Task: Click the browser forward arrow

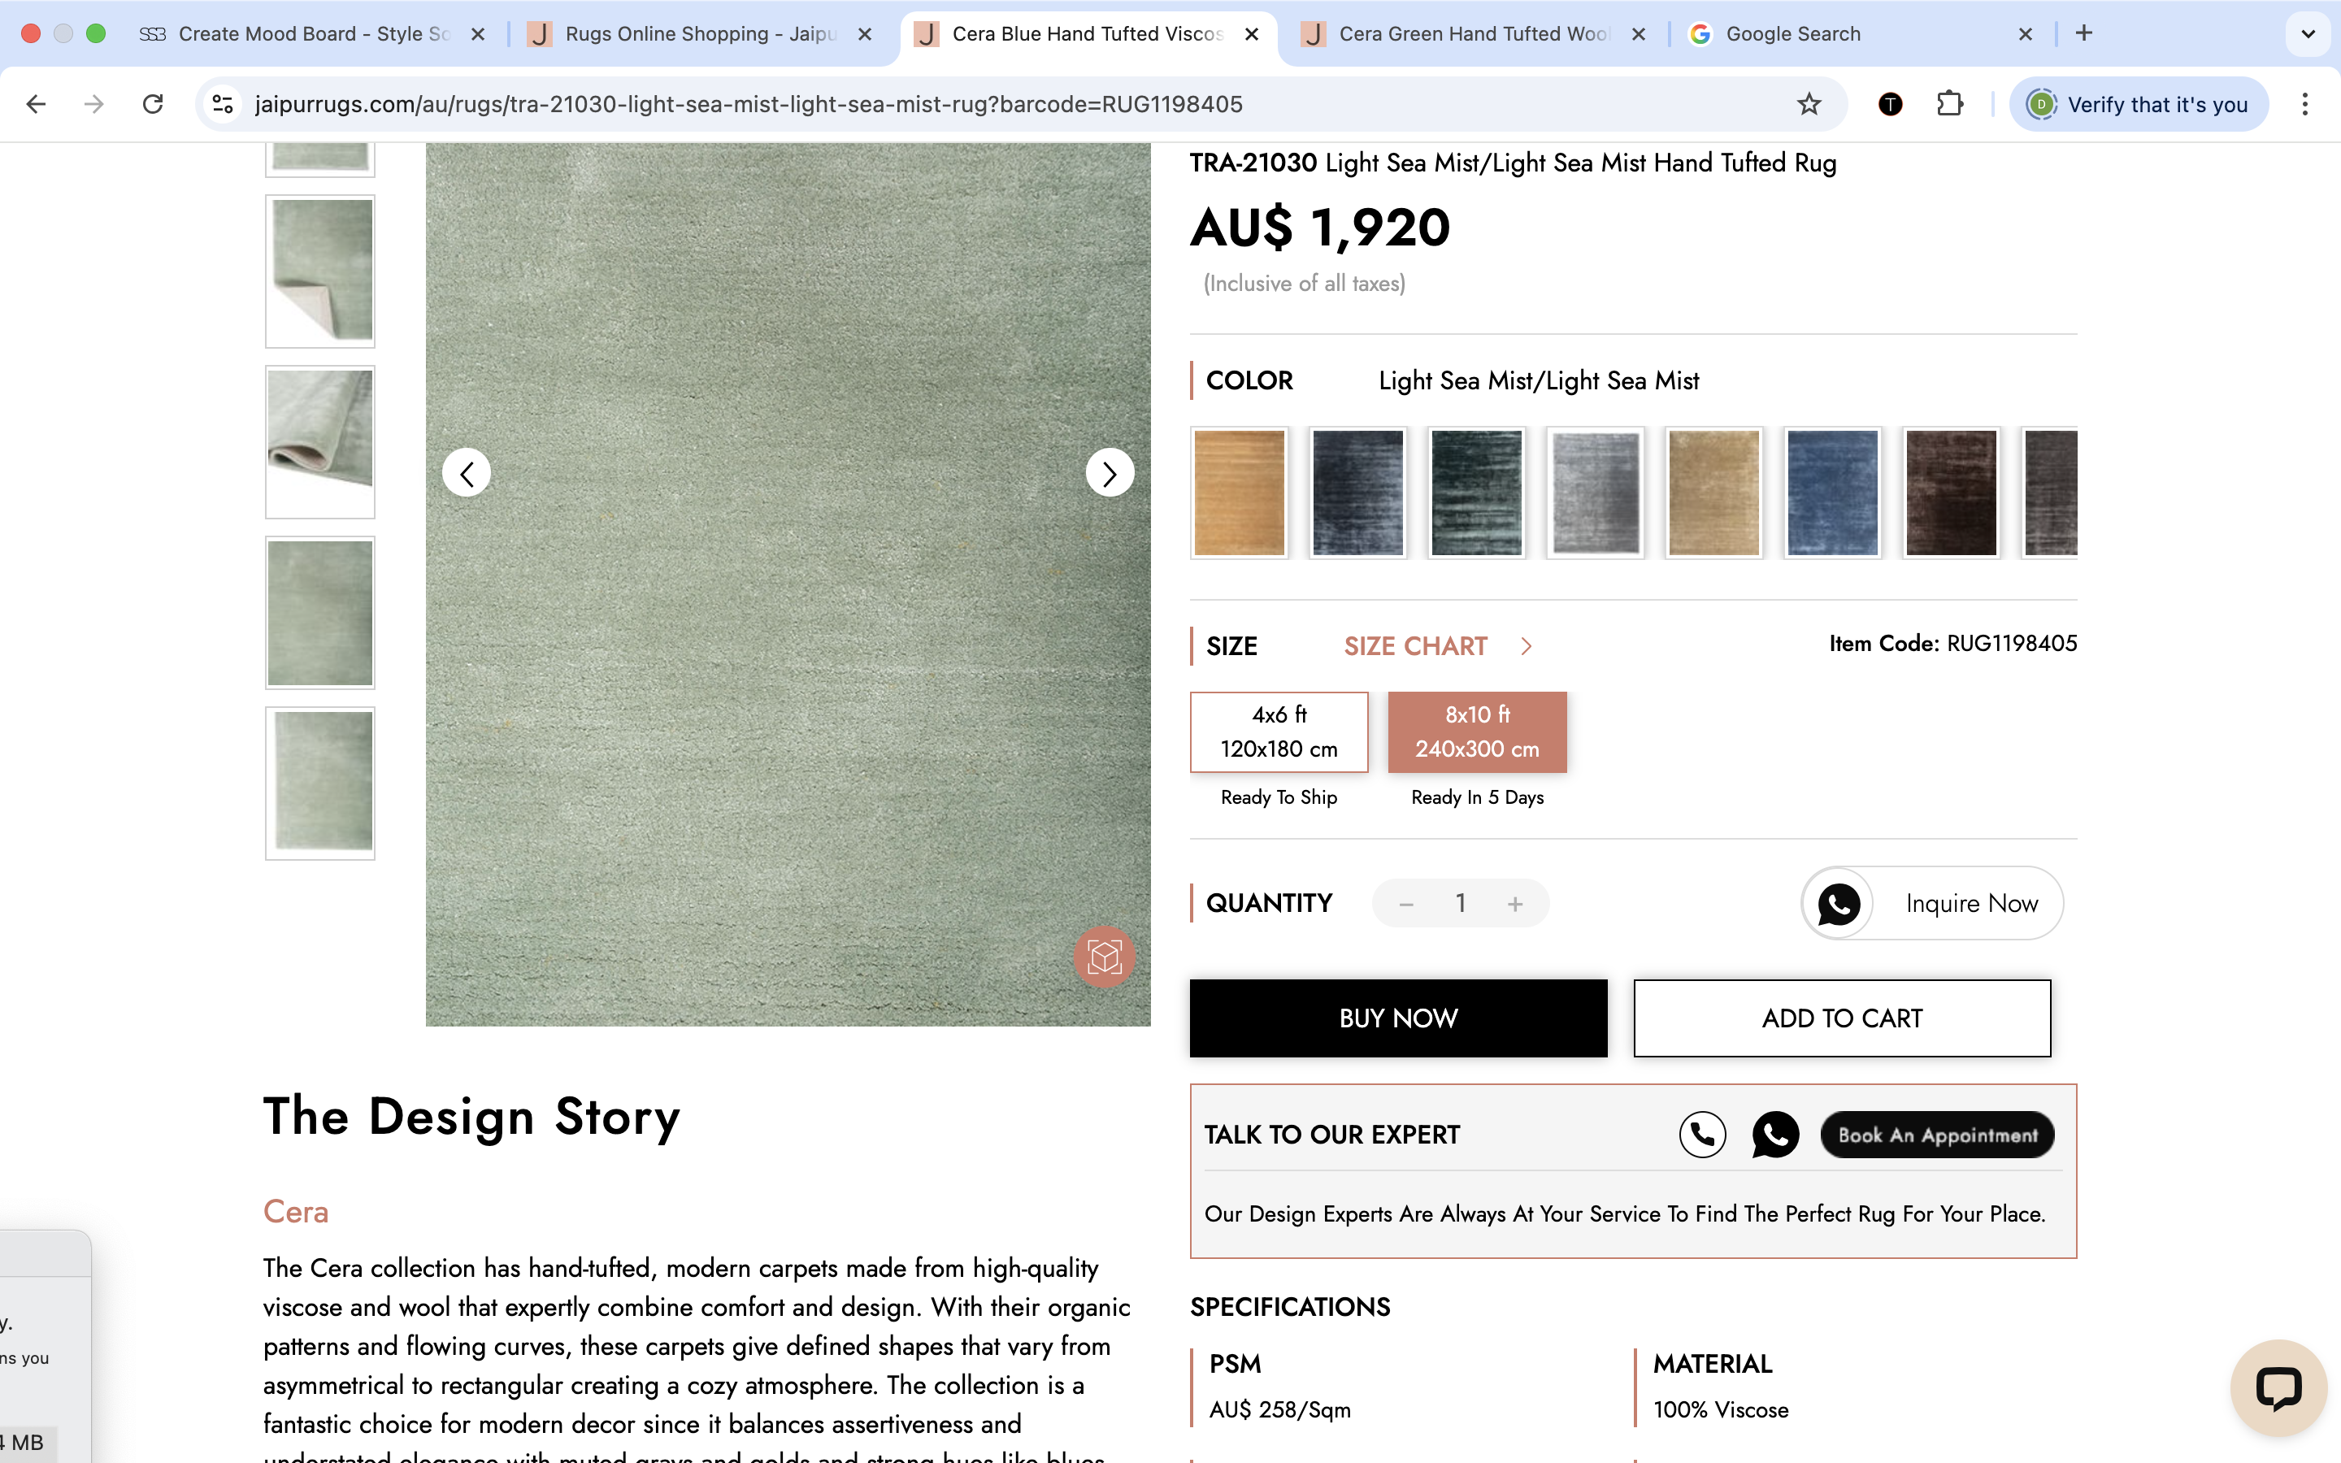Action: coord(93,103)
